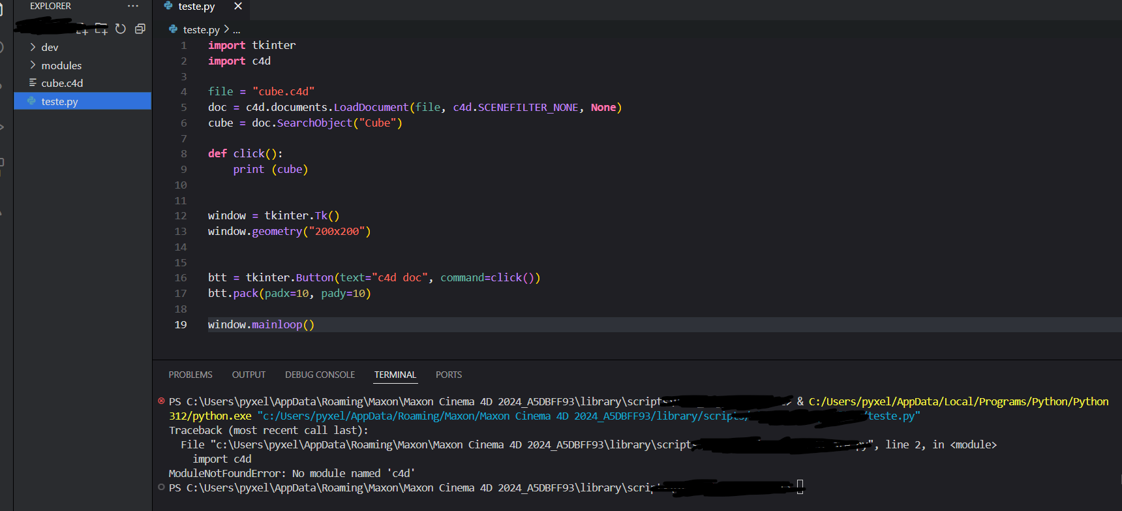The height and width of the screenshot is (511, 1122).
Task: Click line number 8 in the gutter
Action: (184, 154)
